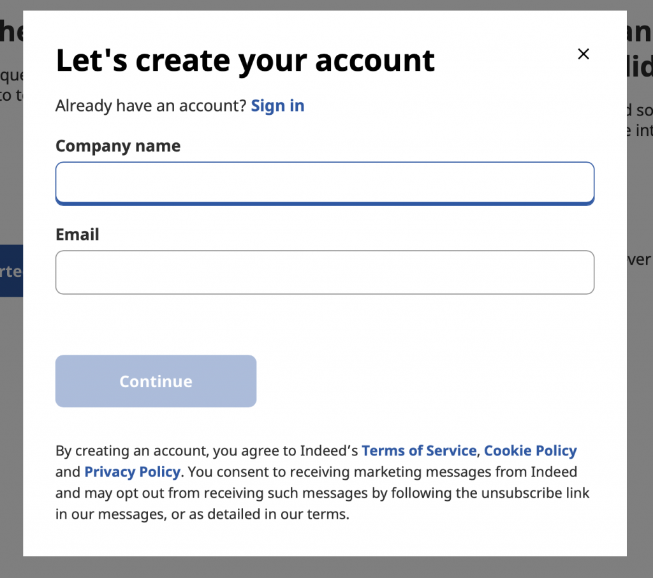Viewport: 653px width, 578px height.
Task: Dismiss the account creation dialog via the X
Action: [x=583, y=54]
